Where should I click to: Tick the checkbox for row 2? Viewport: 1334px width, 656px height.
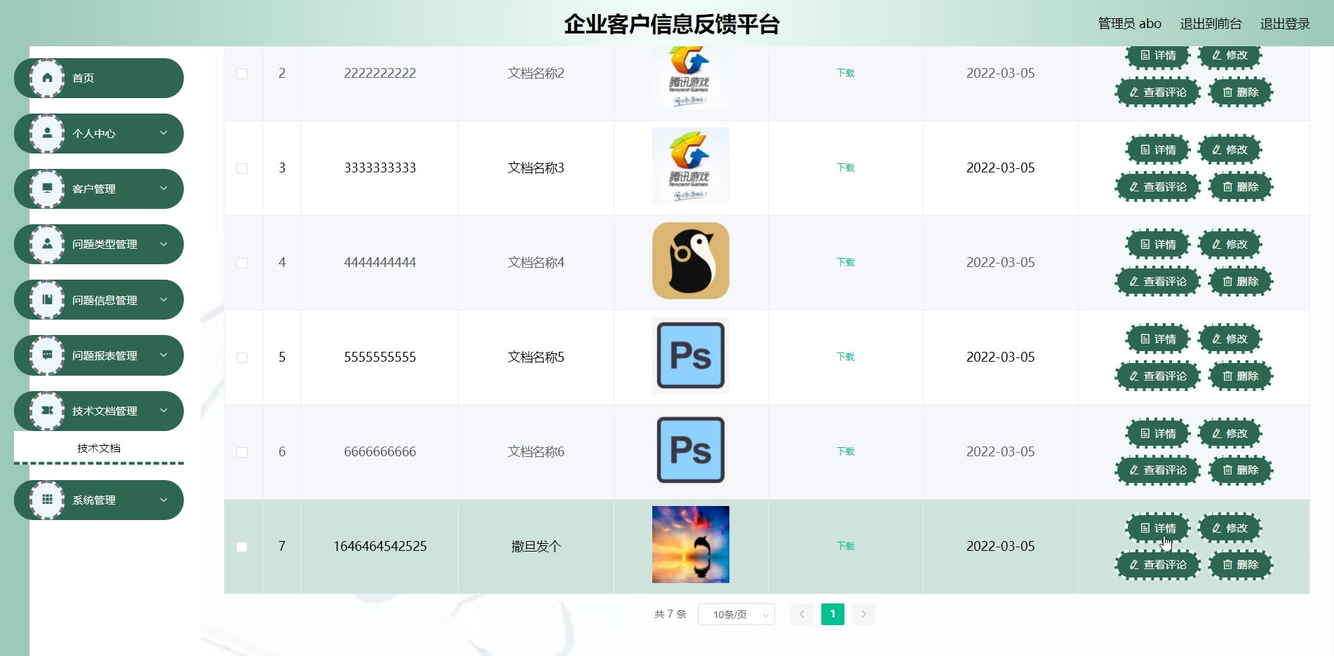[242, 74]
